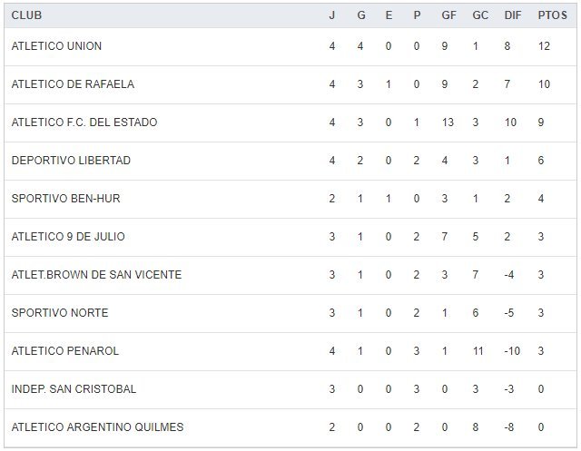This screenshot has width=581, height=451.
Task: Click ATLETICO F.C. DEL ESTADO team
Action: [84, 123]
